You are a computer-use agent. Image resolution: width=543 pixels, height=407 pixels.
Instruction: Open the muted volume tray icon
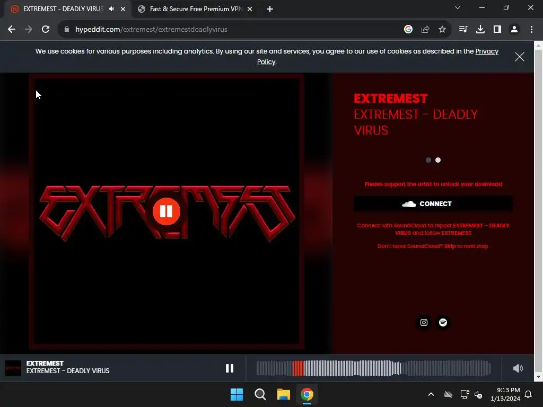[x=479, y=394]
